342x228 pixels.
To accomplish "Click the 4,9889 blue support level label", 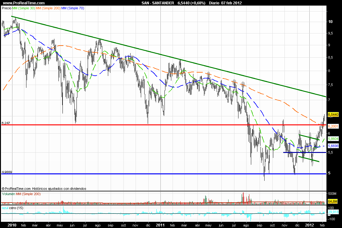I will 7,172.
